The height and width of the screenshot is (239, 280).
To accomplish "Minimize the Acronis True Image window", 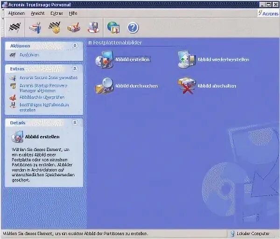I will tap(262, 5).
